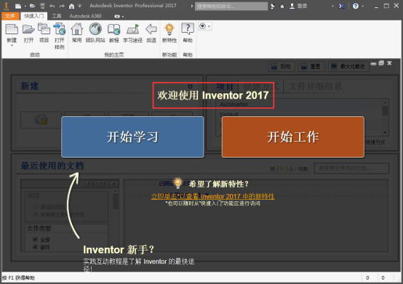Click the 帮助 help ribbon icon
Screen dimensions: 403x284
click(x=188, y=29)
